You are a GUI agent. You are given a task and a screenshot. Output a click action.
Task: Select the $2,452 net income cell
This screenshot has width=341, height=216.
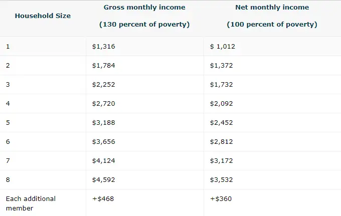[x=222, y=123]
